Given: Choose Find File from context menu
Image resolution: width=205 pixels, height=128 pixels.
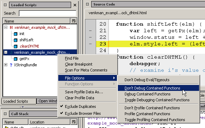Looking at the screenshot, I should pos(88,58).
